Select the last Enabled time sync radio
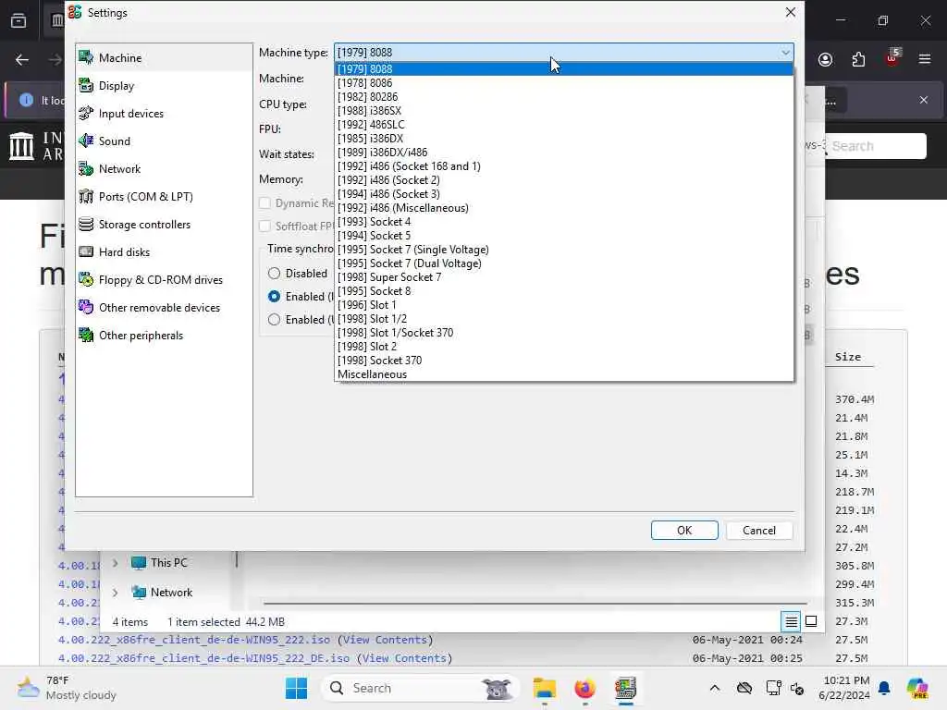The width and height of the screenshot is (947, 710). [x=274, y=319]
